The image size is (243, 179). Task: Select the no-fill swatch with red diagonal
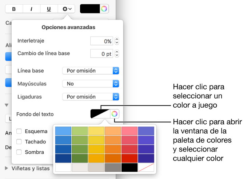146,167
